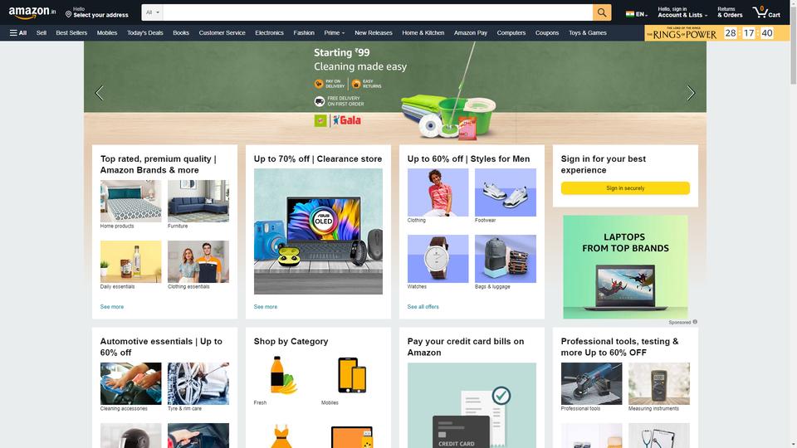Go to previous banner slide arrow
Screen dimensions: 797x448
pos(100,93)
